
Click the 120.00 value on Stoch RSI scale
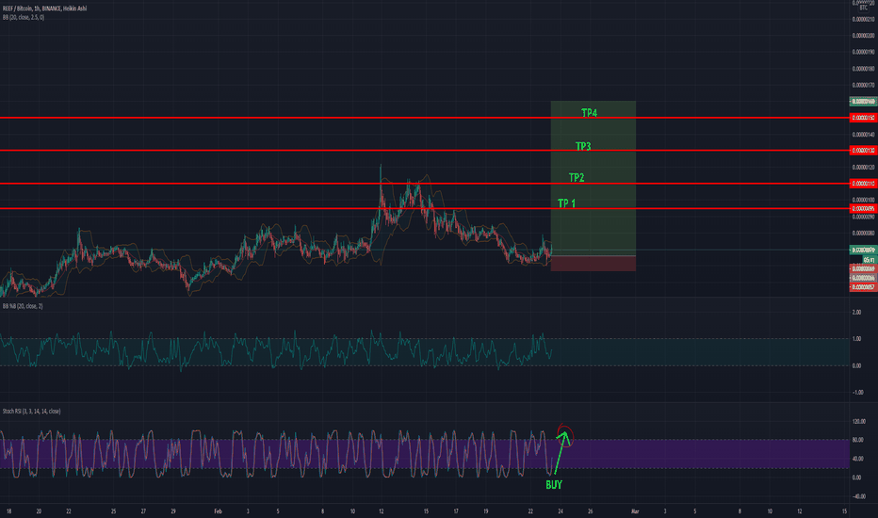858,421
